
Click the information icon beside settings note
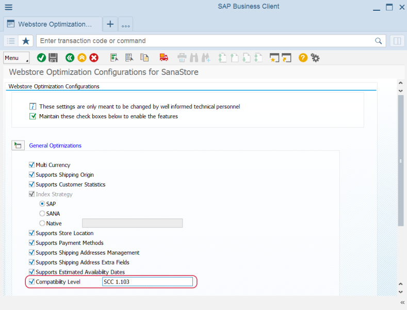32,106
